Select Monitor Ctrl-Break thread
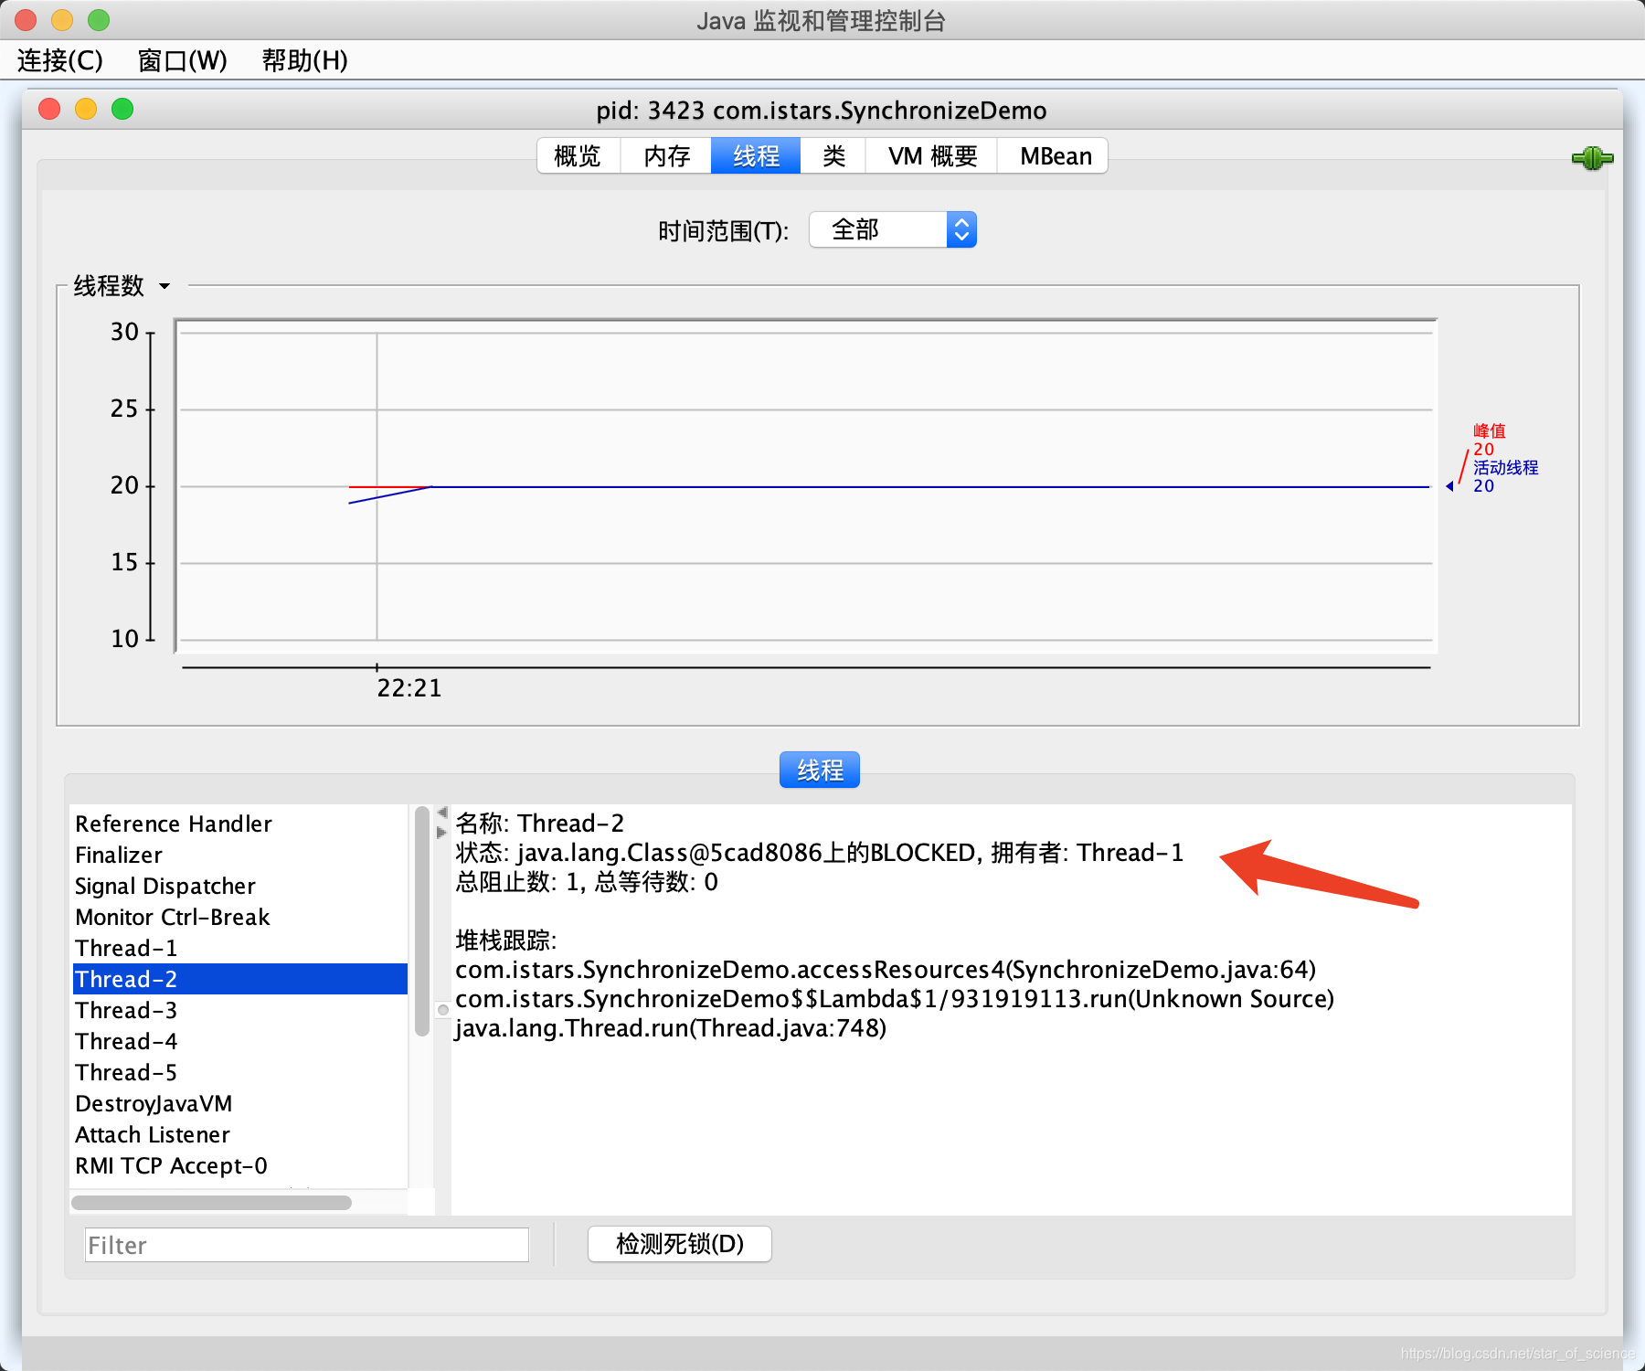This screenshot has width=1645, height=1371. pyautogui.click(x=239, y=917)
